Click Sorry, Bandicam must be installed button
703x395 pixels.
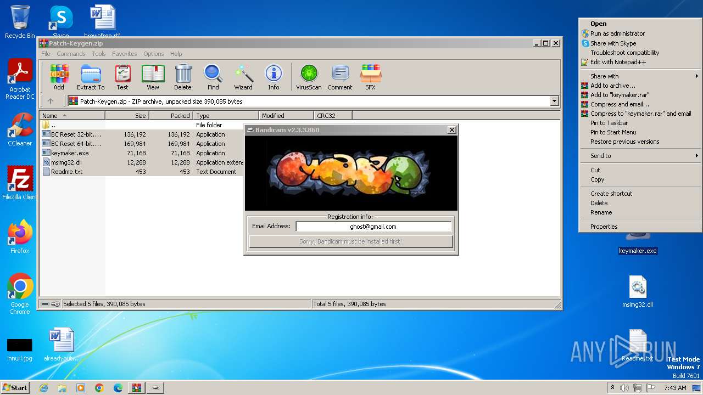tap(351, 241)
